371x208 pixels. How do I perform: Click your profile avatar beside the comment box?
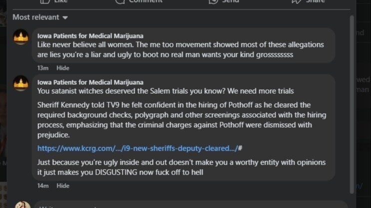click(x=21, y=205)
